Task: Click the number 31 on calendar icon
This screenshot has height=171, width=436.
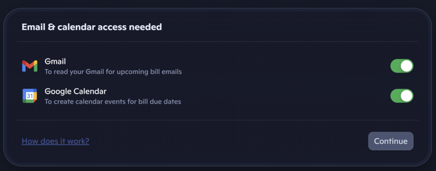Action: click(30, 96)
